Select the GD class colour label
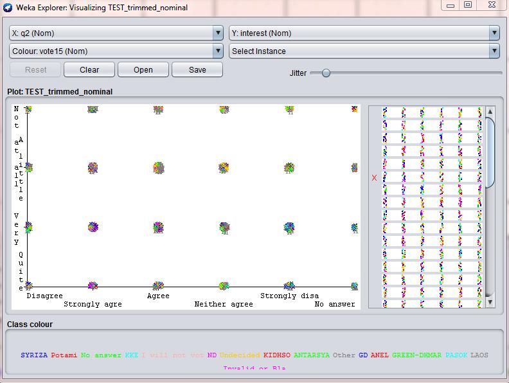Screen dimensions: 509x383 (x=363, y=355)
